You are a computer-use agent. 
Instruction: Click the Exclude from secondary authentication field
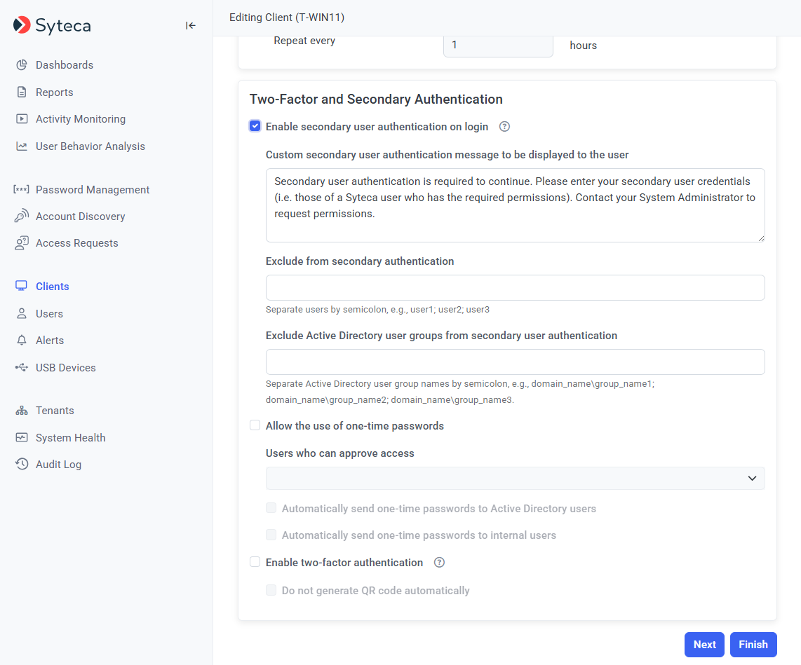515,288
